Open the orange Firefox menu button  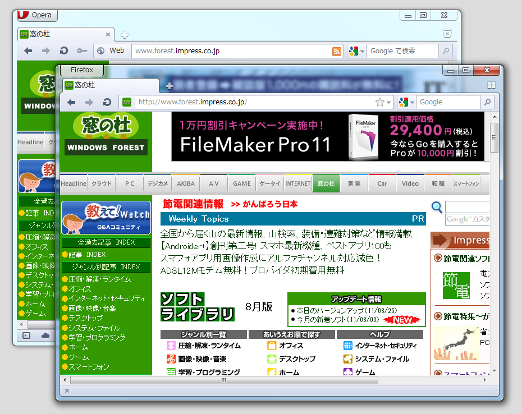point(82,70)
